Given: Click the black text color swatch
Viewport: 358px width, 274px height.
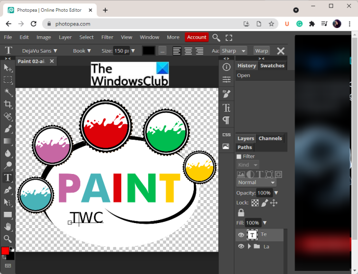Looking at the screenshot, I should click(149, 51).
